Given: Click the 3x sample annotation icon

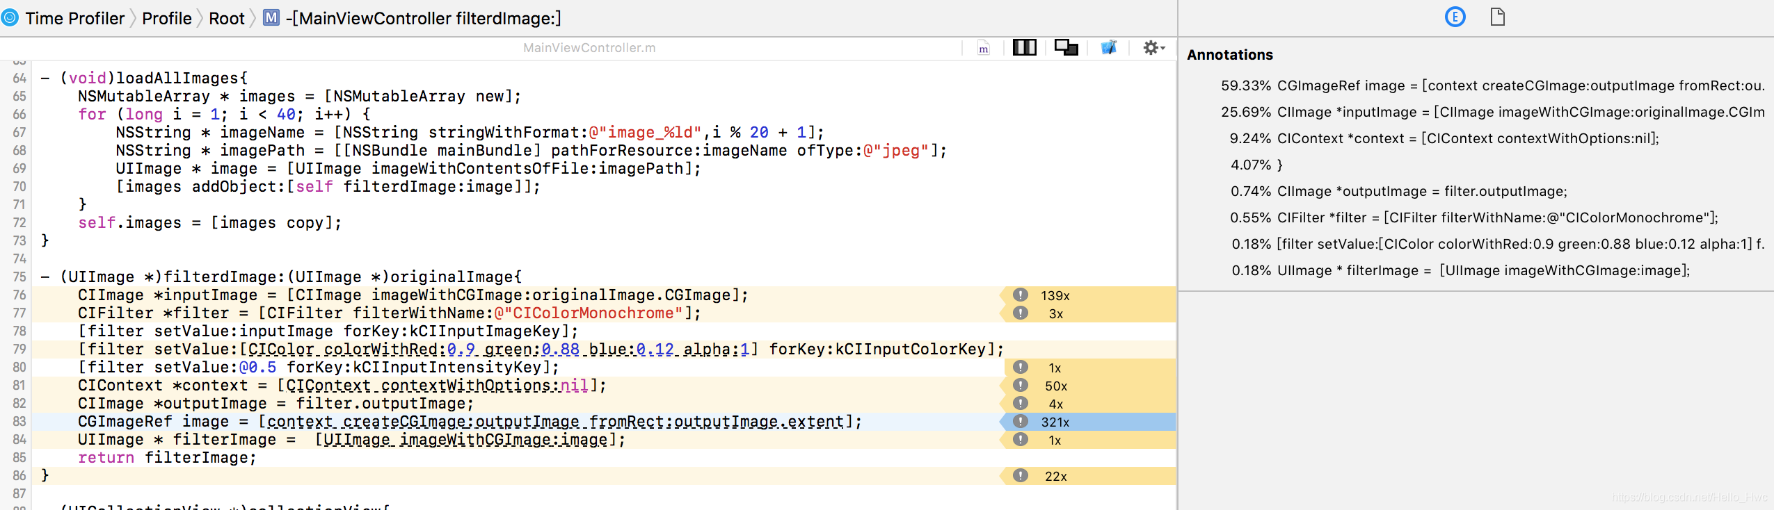Looking at the screenshot, I should [x=1021, y=313].
